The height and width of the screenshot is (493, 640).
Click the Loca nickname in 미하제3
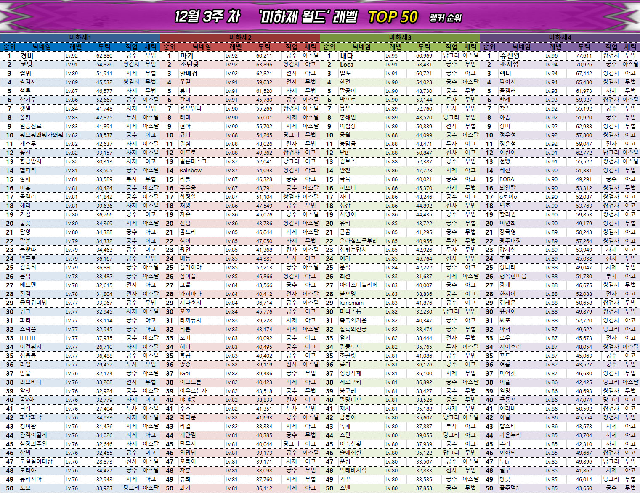pyautogui.click(x=347, y=64)
